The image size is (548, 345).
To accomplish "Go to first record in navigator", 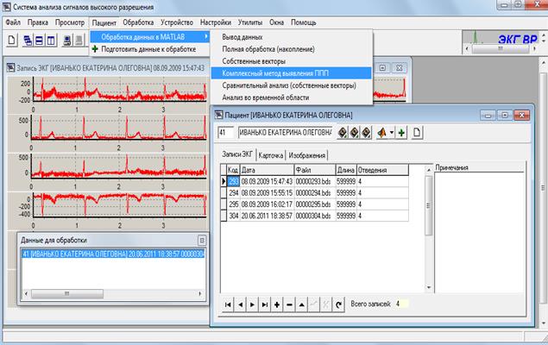I will click(x=228, y=304).
